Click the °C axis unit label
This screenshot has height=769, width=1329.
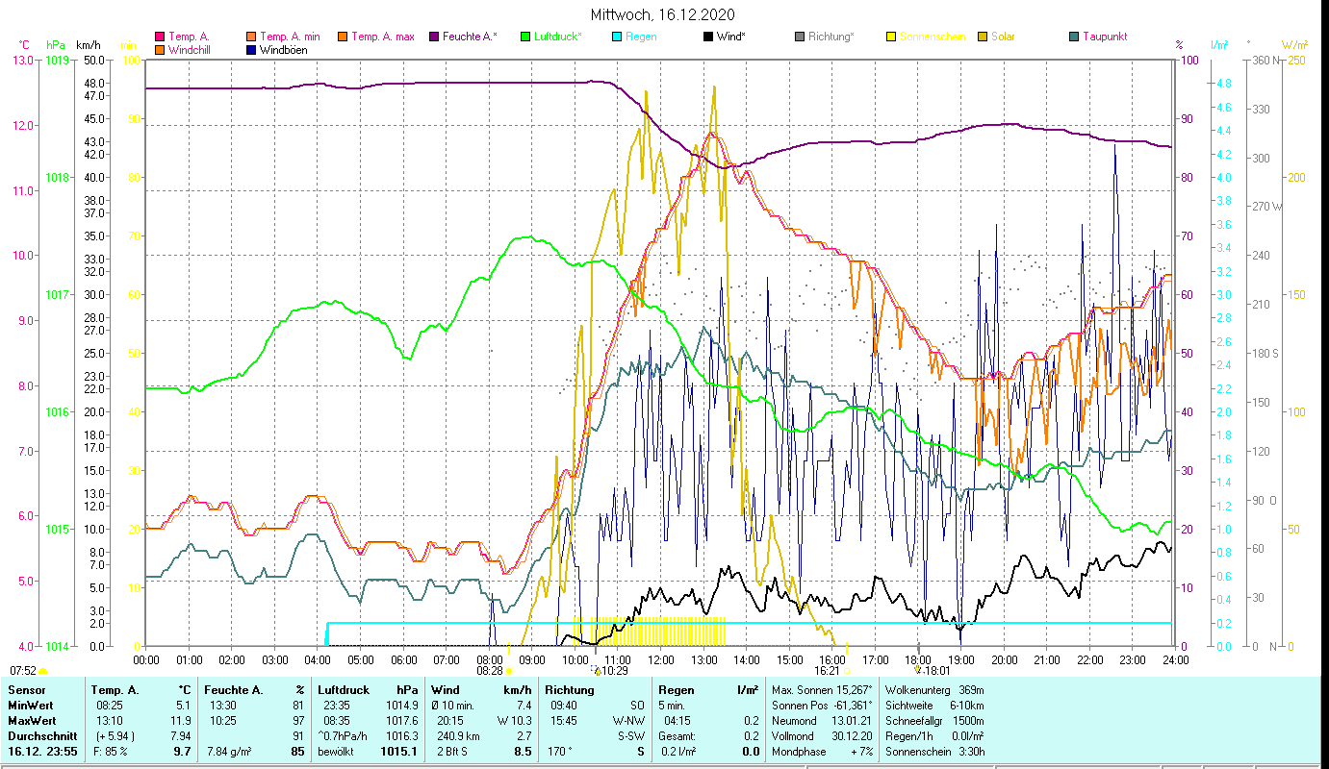tap(25, 45)
